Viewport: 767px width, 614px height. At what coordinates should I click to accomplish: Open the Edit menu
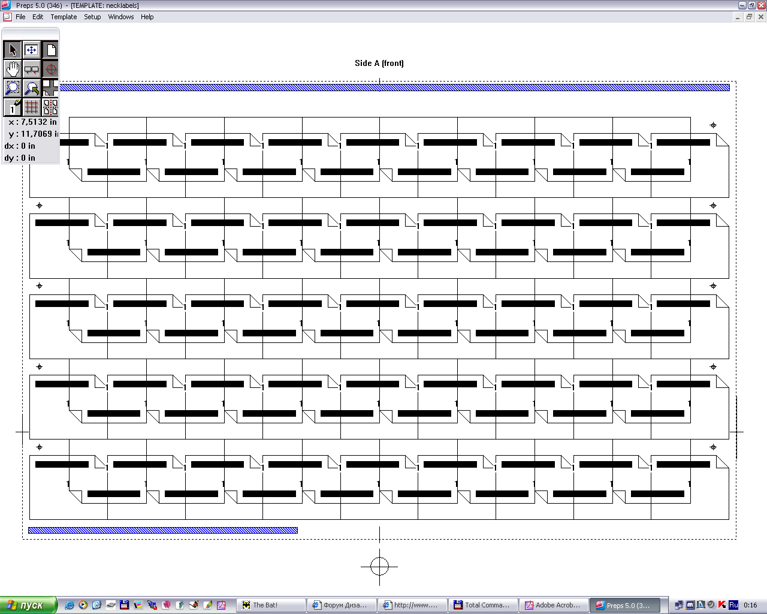click(x=38, y=17)
